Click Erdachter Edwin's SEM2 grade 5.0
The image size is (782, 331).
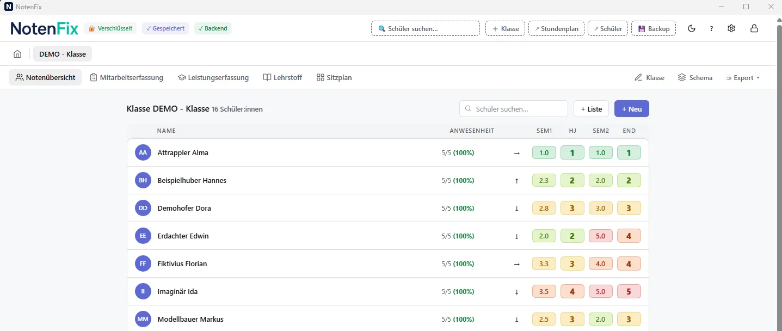tap(601, 236)
